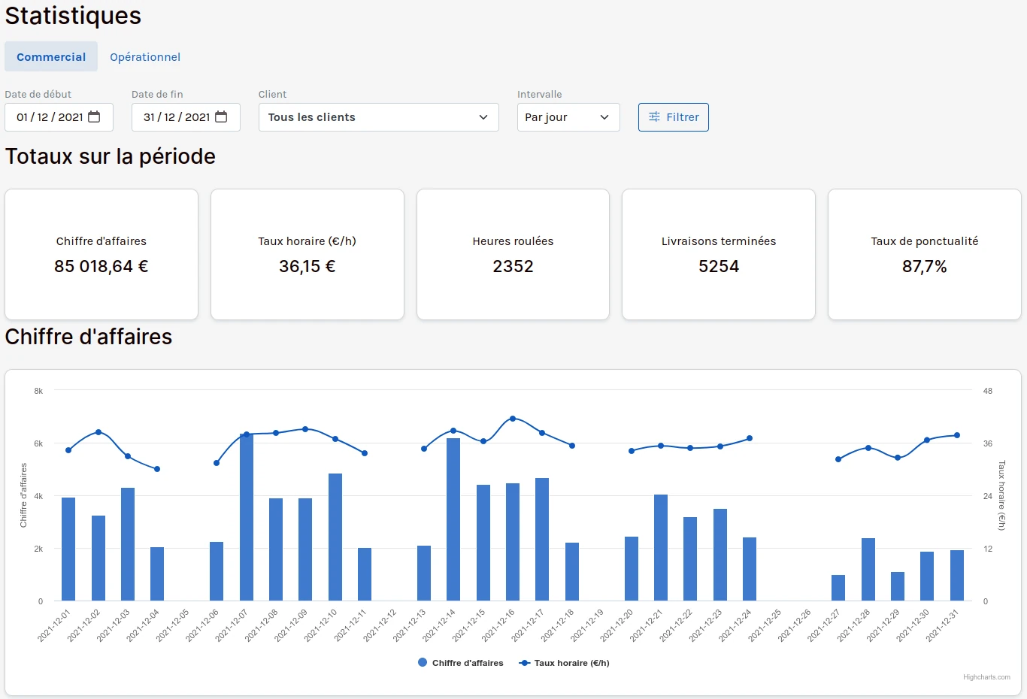Click the left axis value 8k
The width and height of the screenshot is (1027, 699).
point(38,391)
